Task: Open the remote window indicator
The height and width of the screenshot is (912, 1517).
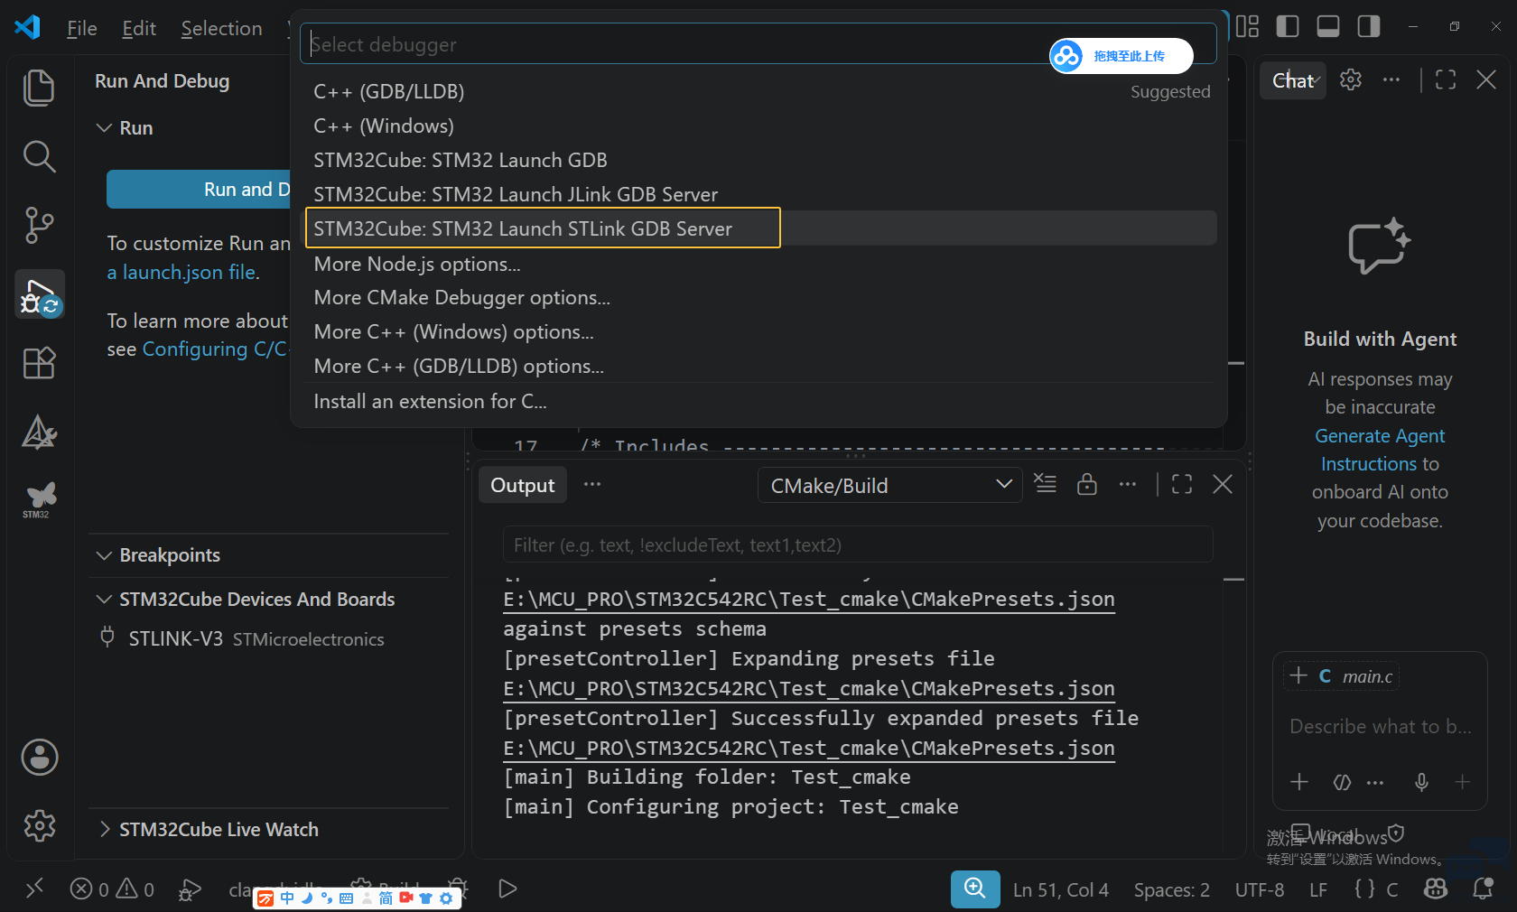Action: pyautogui.click(x=34, y=889)
